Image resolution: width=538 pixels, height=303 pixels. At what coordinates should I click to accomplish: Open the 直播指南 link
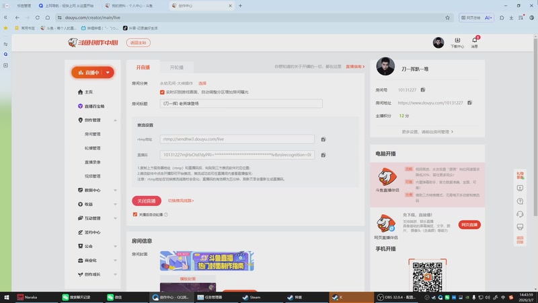click(355, 67)
